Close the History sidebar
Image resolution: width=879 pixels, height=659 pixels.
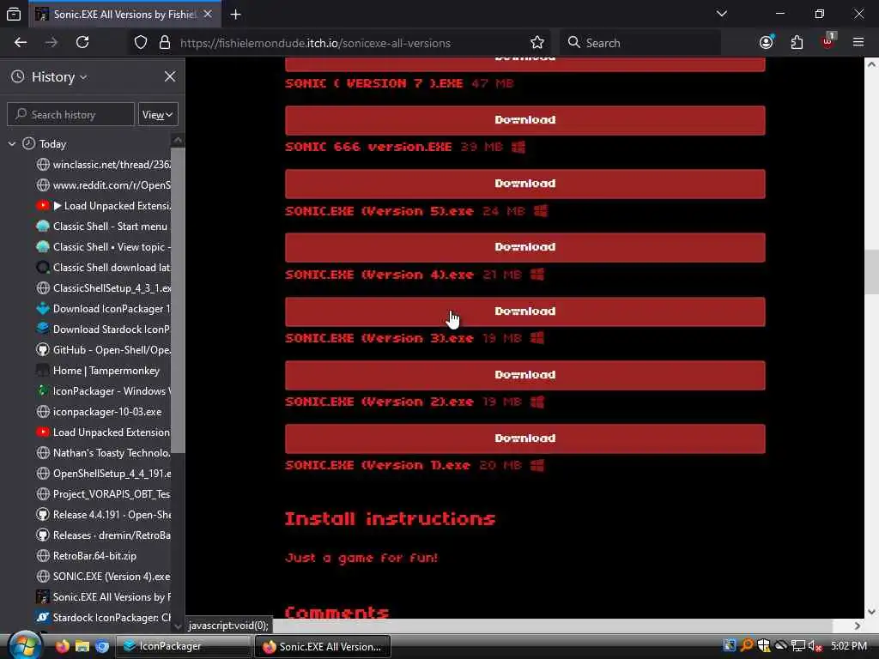pos(170,76)
